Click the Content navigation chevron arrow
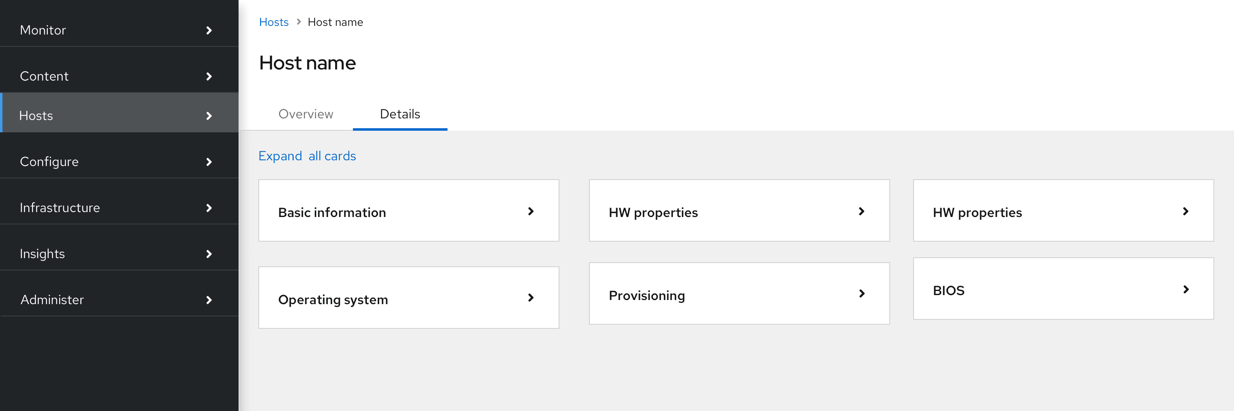Viewport: 1234px width, 411px height. point(209,76)
